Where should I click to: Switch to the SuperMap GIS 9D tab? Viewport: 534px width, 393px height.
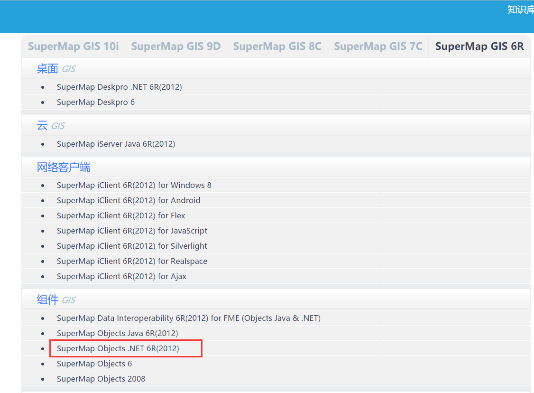176,47
